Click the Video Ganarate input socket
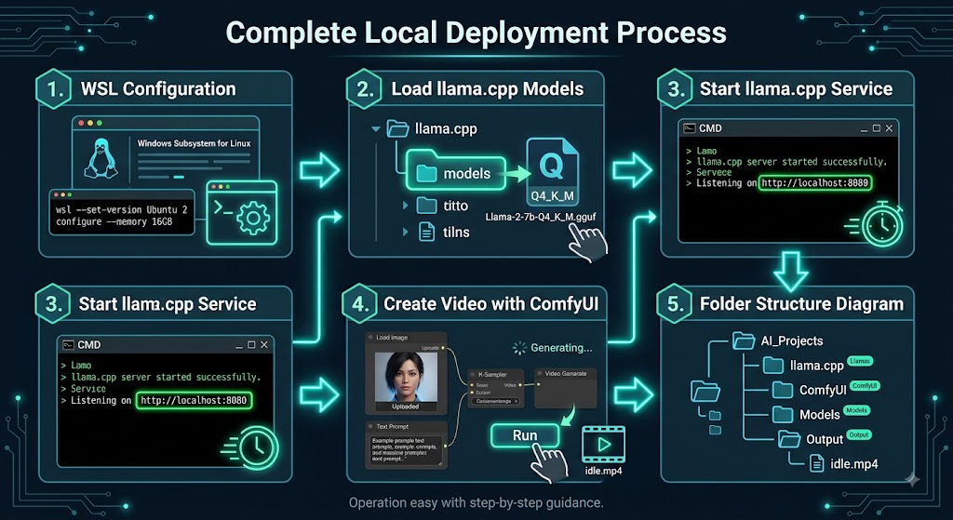This screenshot has width=953, height=520. 539,384
